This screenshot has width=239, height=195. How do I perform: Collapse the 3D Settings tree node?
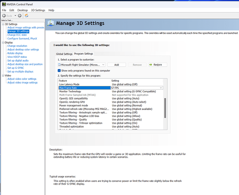tap(3, 24)
